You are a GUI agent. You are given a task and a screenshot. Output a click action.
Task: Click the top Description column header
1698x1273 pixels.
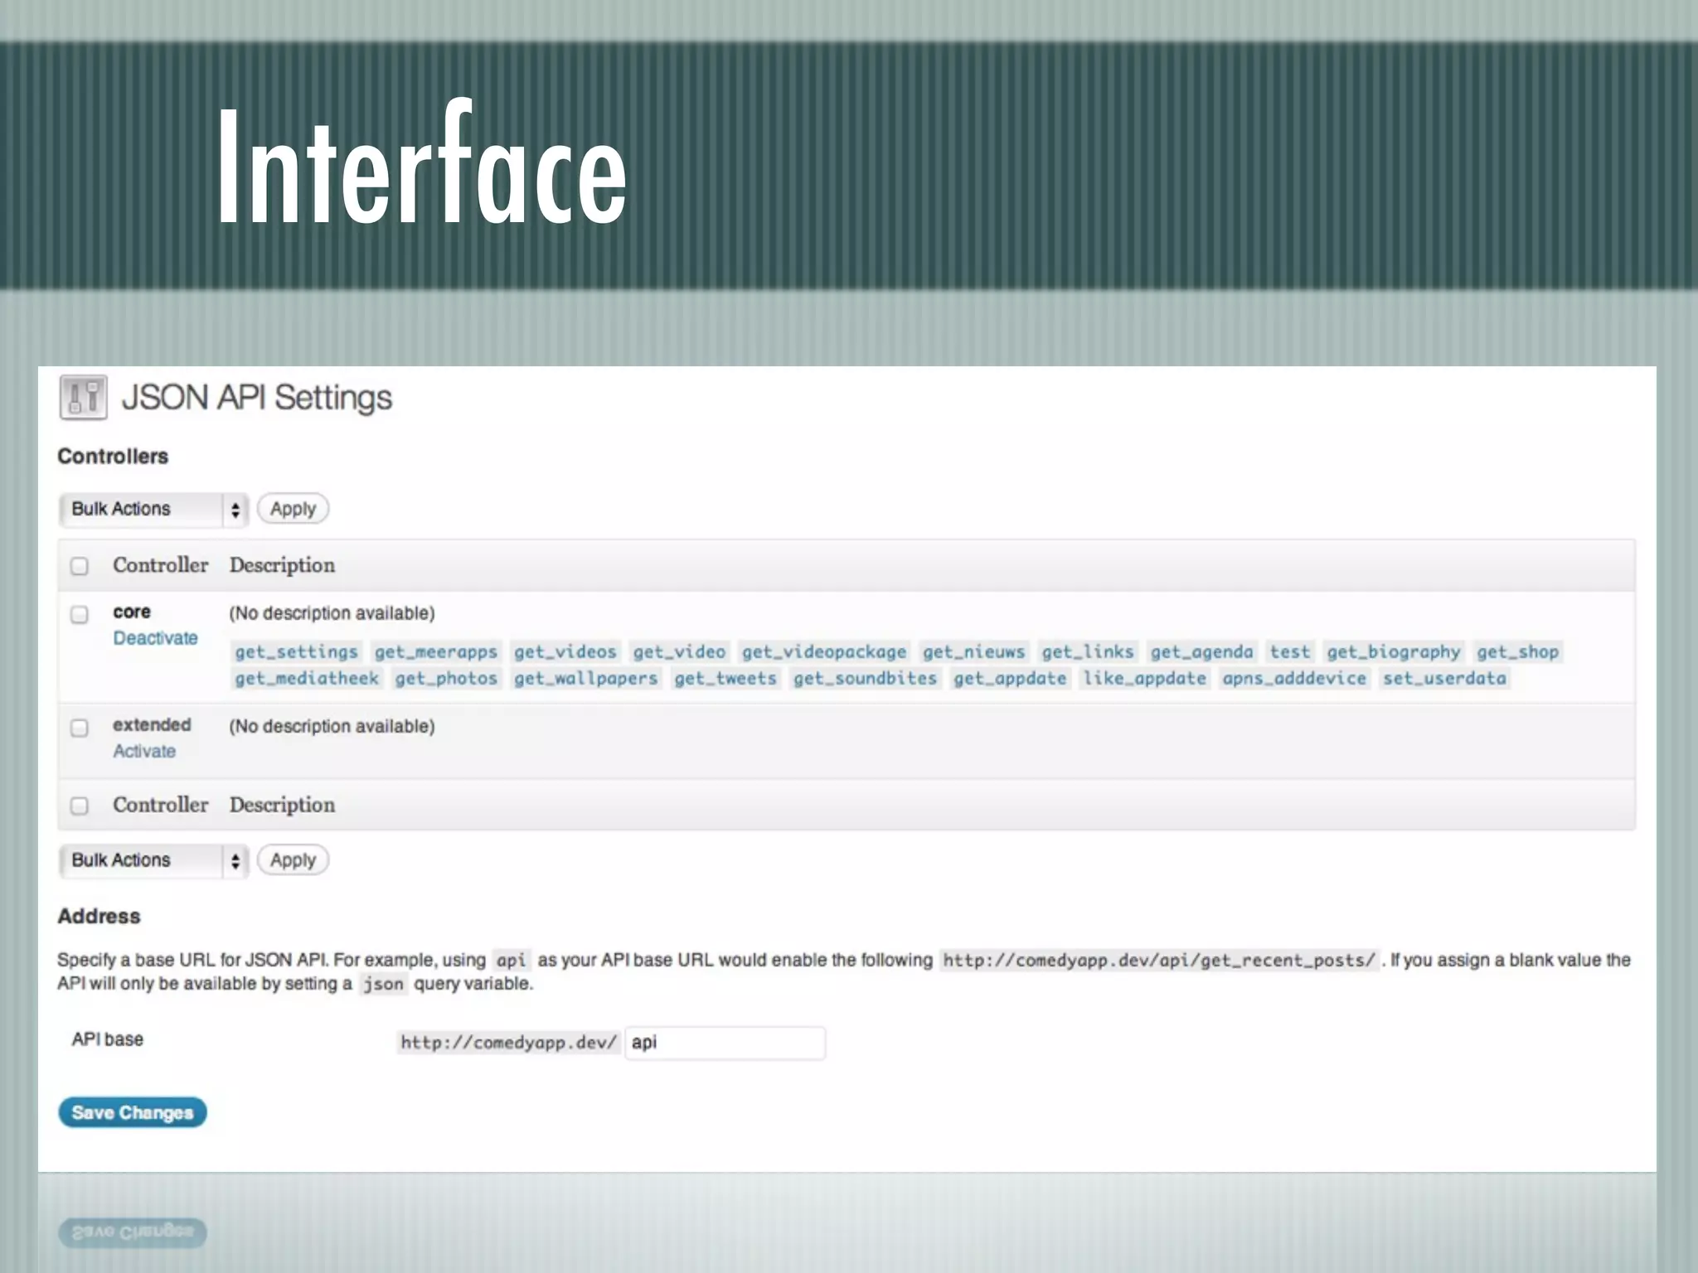point(282,565)
